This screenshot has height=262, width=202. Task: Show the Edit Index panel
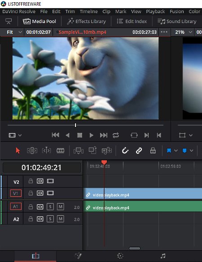132,22
